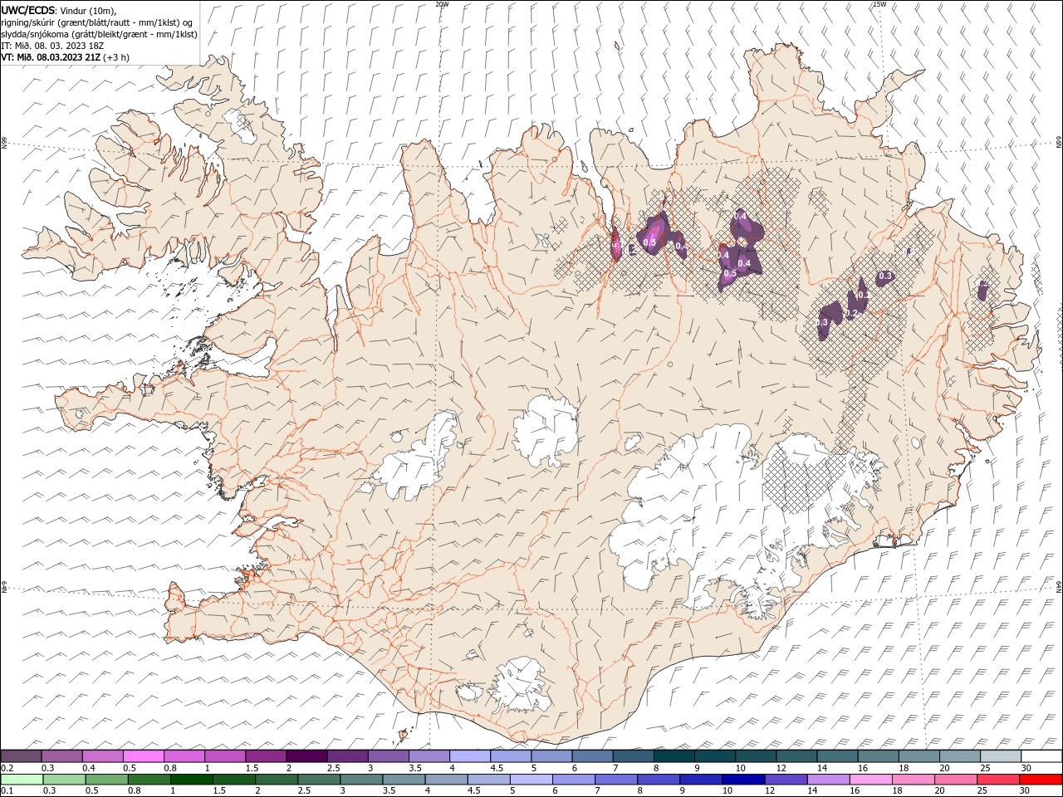Pick the upper legend swatch between 14 and 16
The height and width of the screenshot is (797, 1063).
tap(838, 756)
